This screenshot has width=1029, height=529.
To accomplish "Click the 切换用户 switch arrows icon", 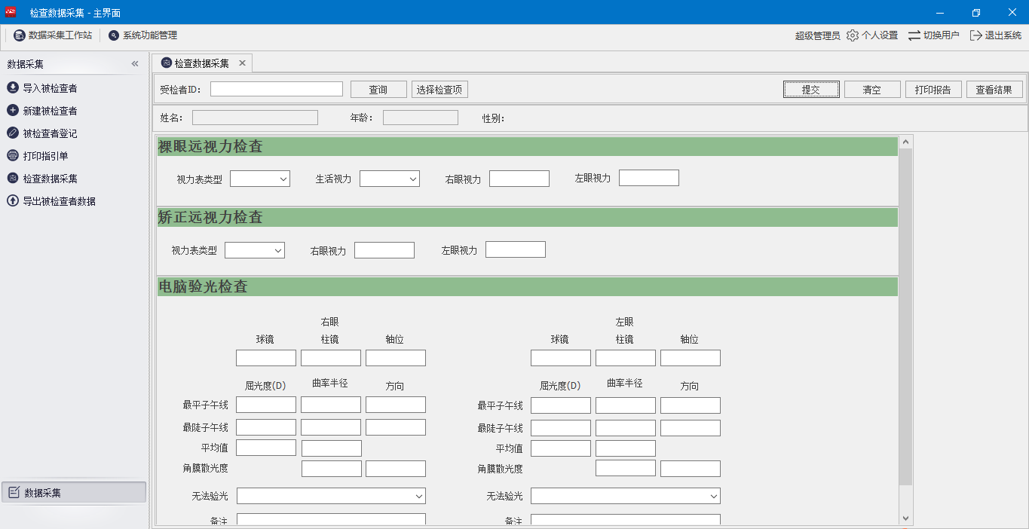I will (914, 35).
